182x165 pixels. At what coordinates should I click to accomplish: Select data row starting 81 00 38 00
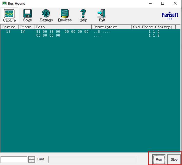tap(62, 31)
